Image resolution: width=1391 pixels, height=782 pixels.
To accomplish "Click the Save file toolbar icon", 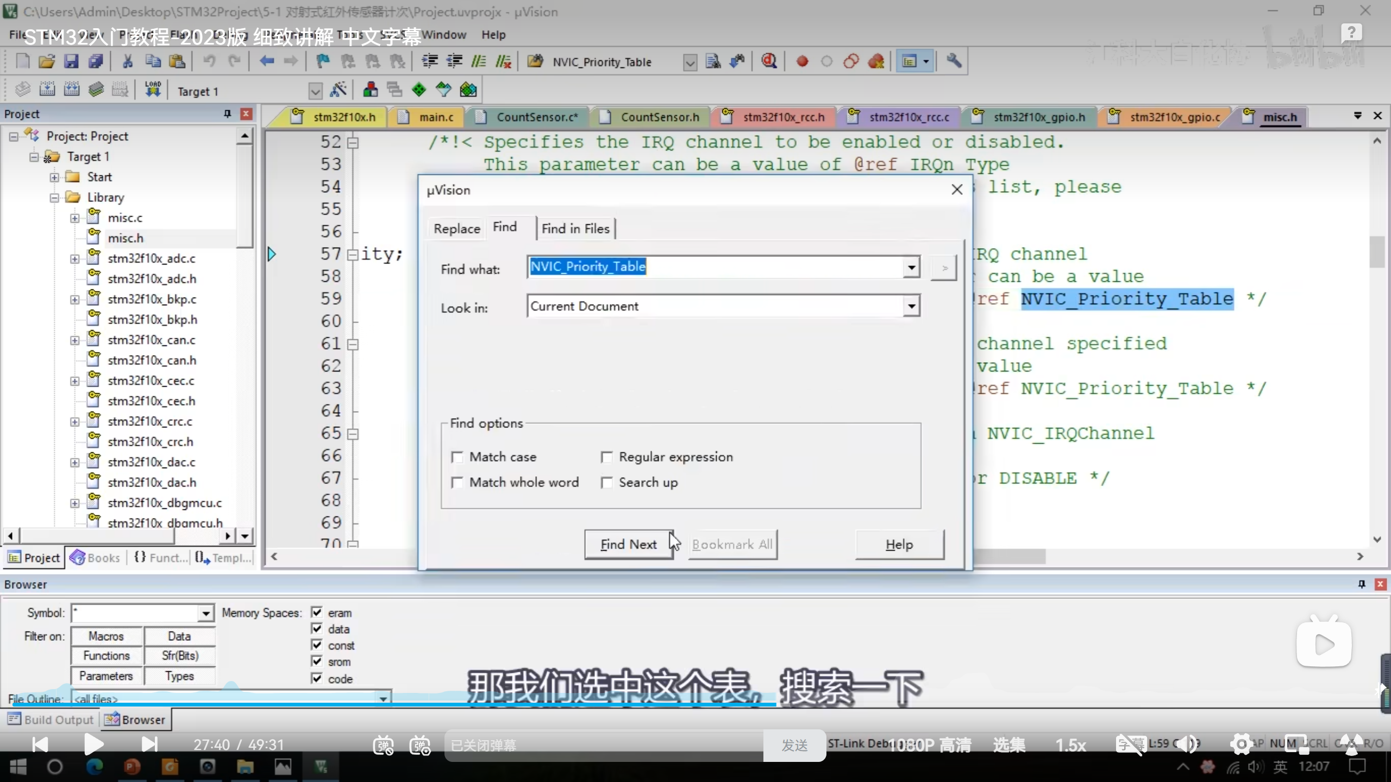I will (x=71, y=61).
